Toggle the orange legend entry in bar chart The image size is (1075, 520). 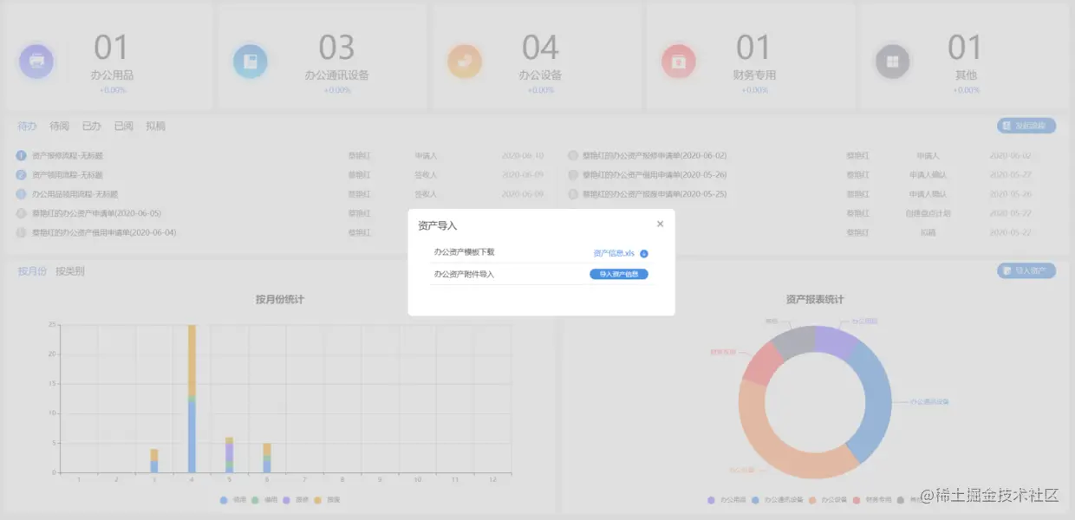tap(327, 500)
